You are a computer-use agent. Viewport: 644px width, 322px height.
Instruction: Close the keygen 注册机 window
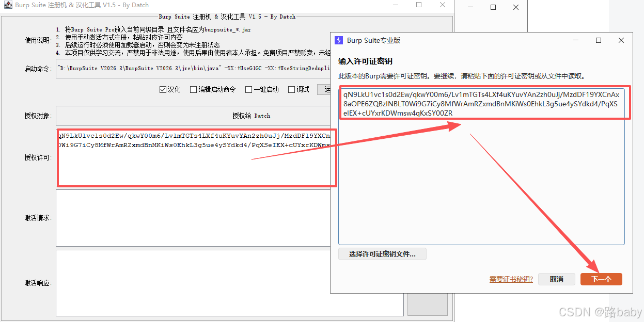coord(443,5)
